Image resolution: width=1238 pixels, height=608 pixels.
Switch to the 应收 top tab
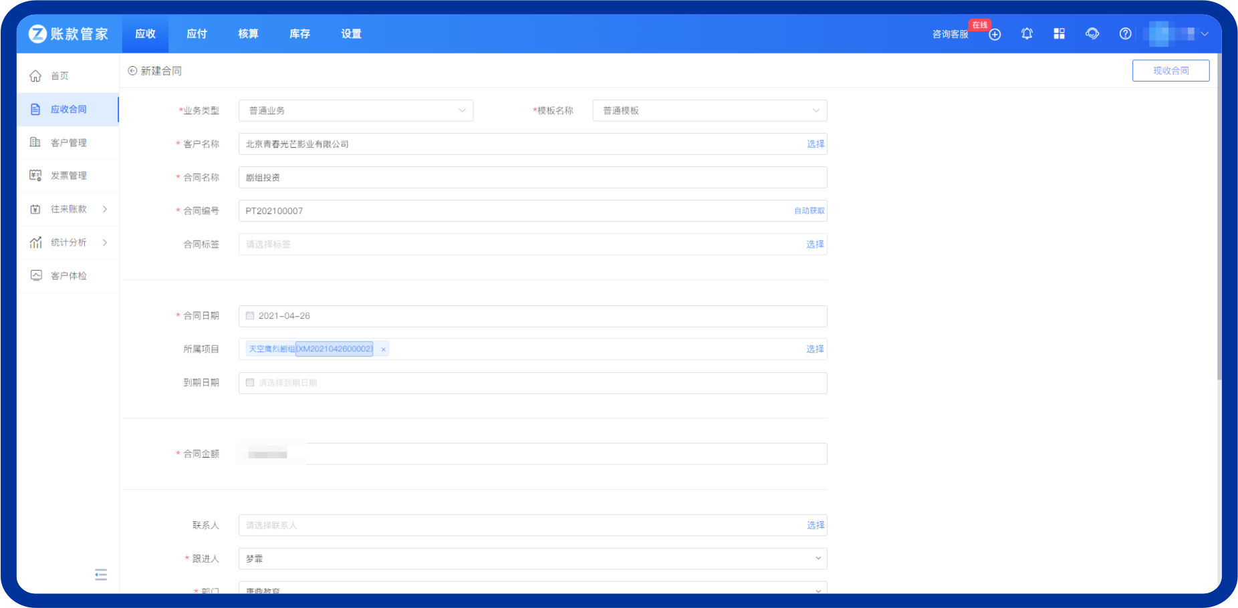[x=145, y=33]
